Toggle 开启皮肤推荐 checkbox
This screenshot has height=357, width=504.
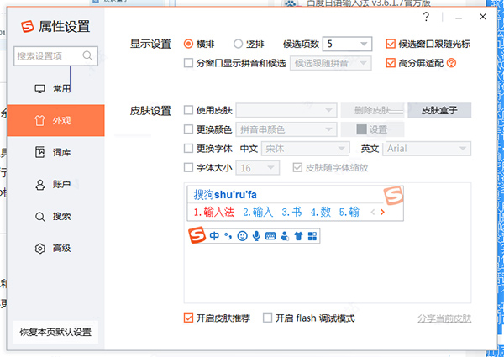coord(188,318)
